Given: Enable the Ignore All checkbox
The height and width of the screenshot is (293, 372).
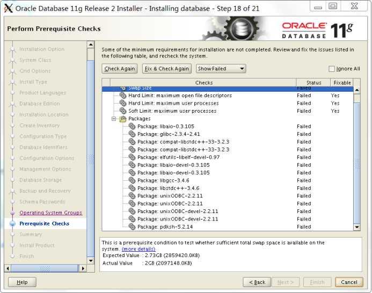Looking at the screenshot, I should pyautogui.click(x=331, y=69).
